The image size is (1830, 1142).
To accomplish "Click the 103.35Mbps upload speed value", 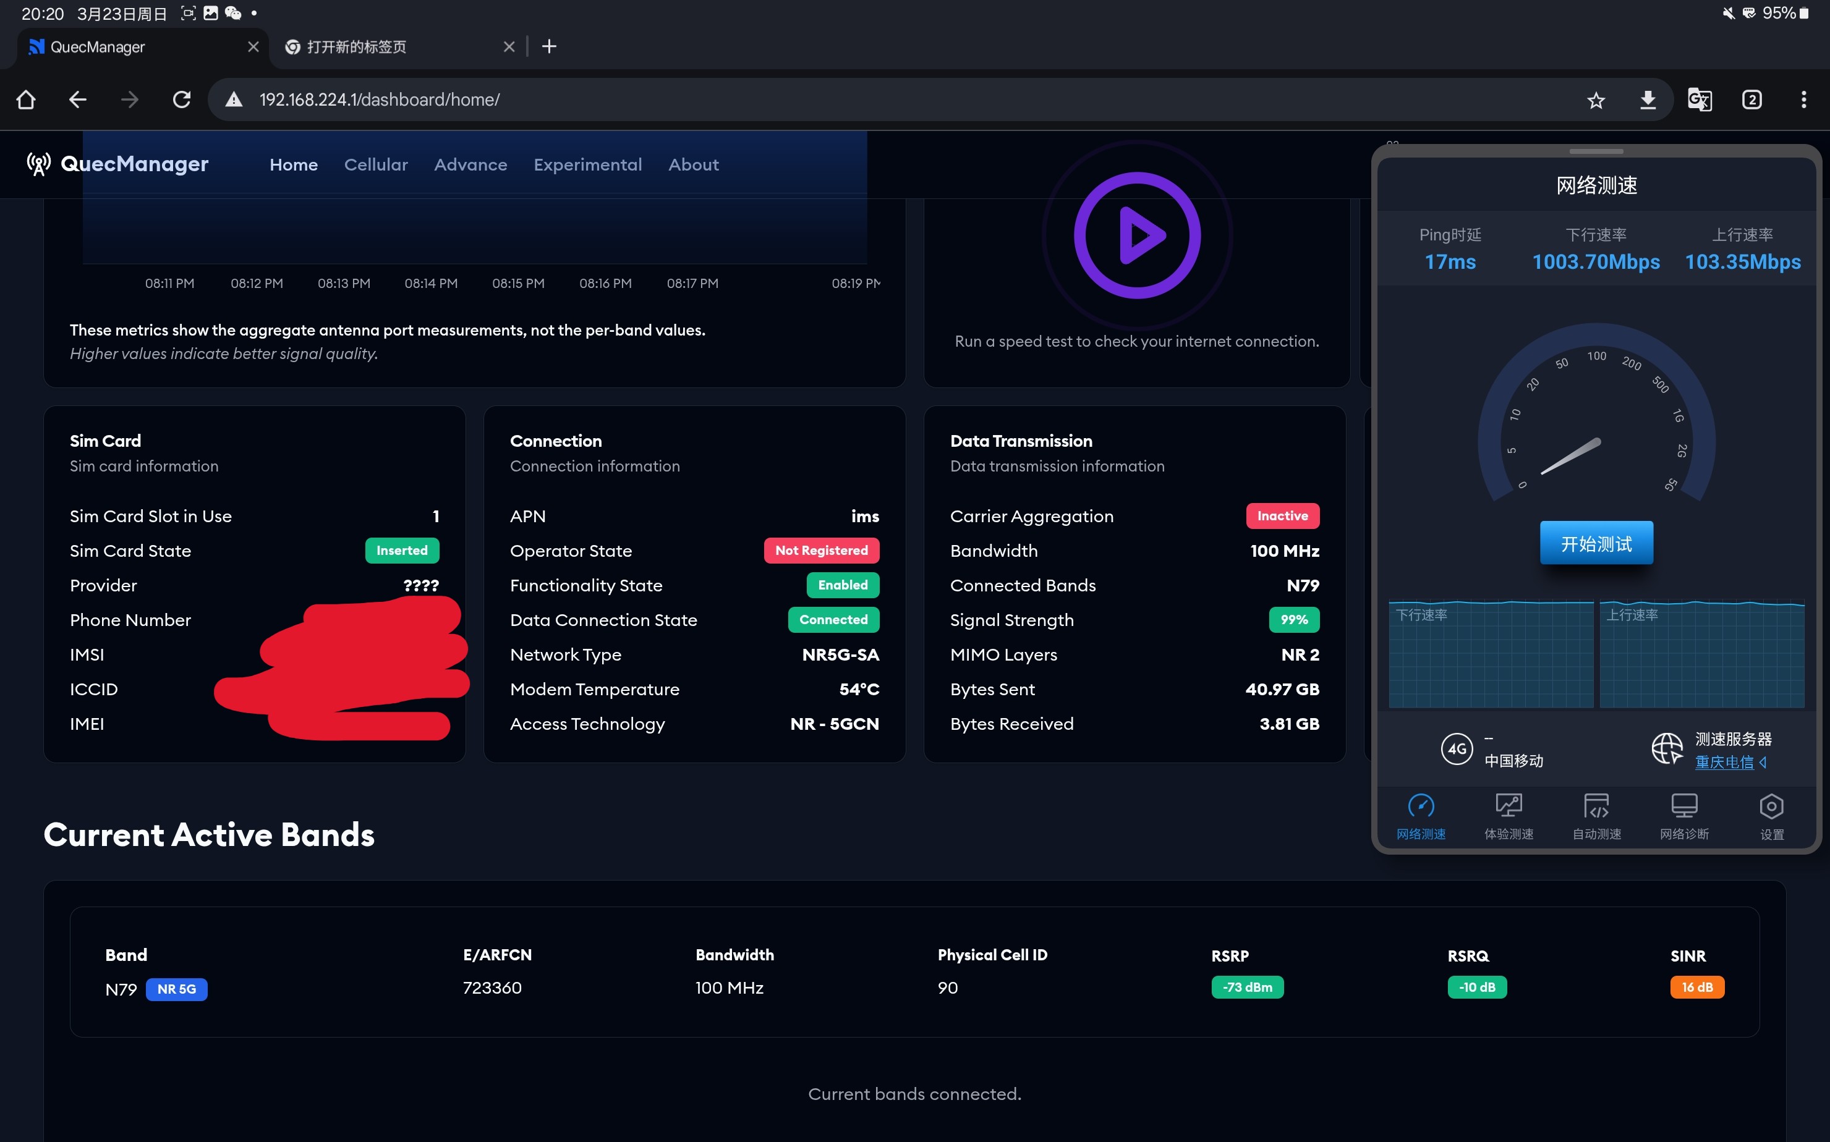I will tap(1742, 262).
